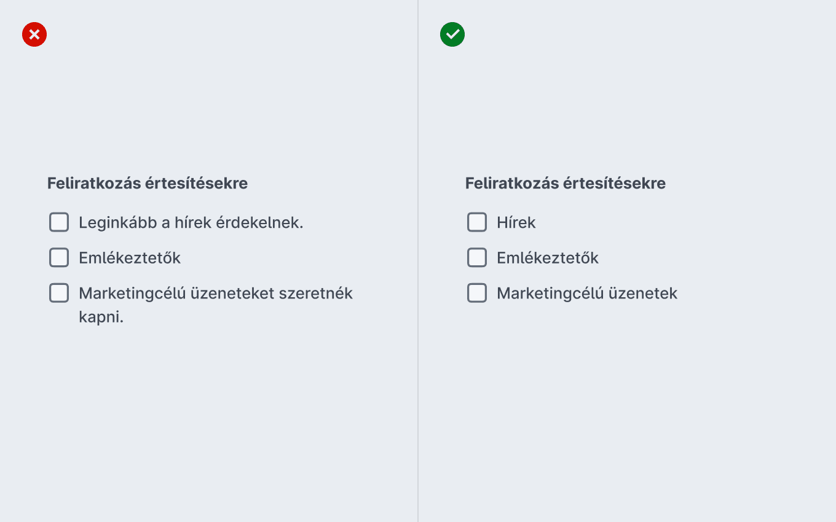Viewport: 836px width, 522px height.
Task: Select the Emlékeztetők label under the red X
Action: point(130,258)
